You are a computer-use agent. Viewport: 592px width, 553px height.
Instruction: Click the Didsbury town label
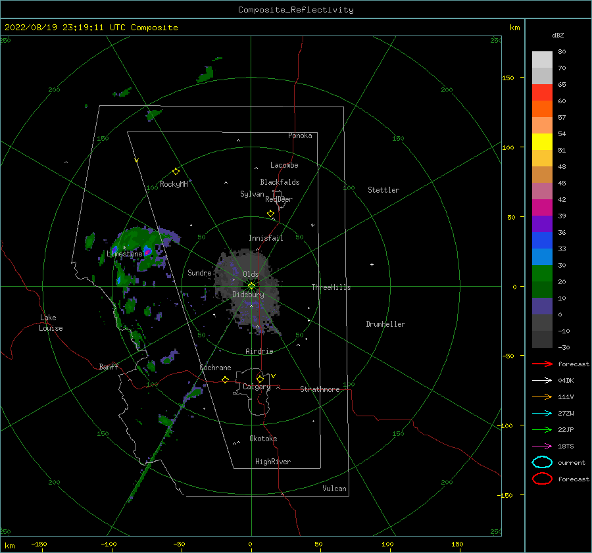point(248,295)
